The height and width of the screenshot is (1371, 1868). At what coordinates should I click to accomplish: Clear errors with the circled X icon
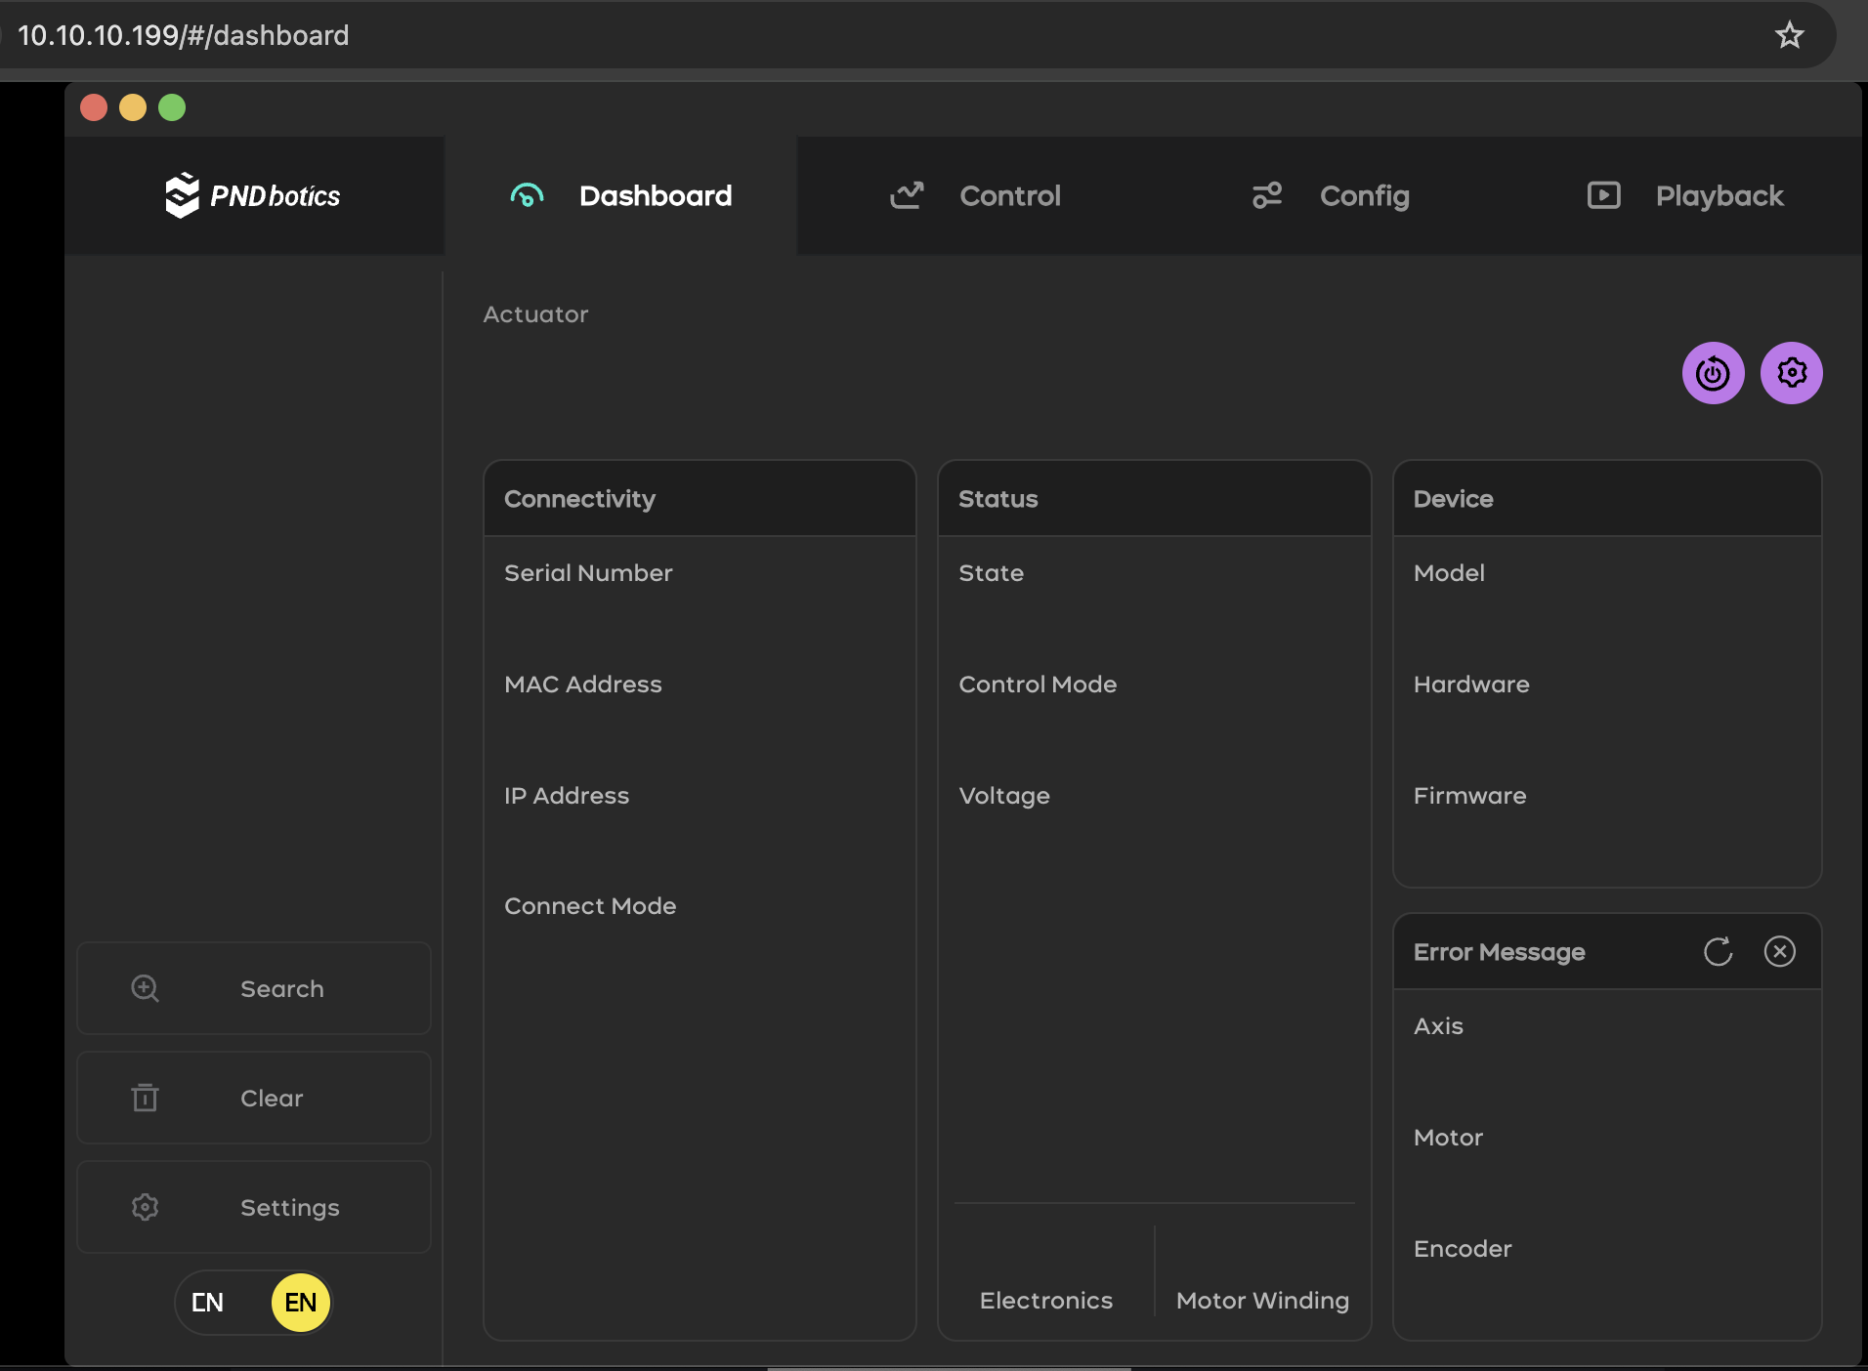tap(1779, 951)
